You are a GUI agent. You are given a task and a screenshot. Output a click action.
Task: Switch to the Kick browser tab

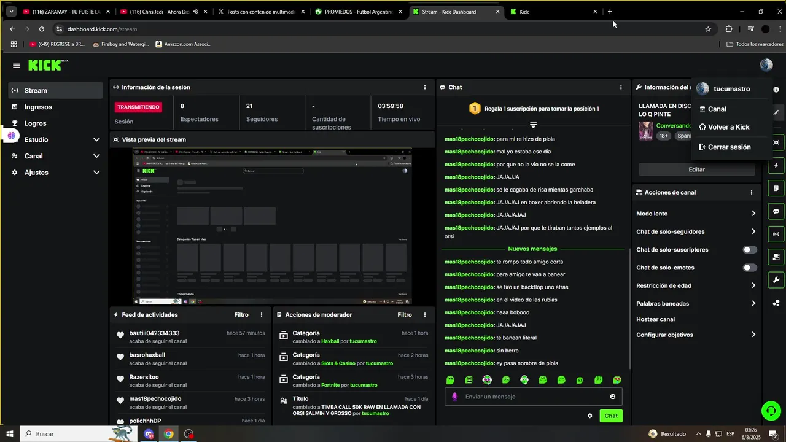point(553,12)
